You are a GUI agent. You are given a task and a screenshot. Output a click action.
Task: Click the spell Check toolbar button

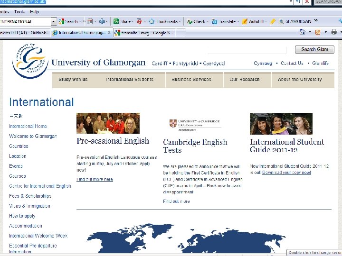pos(196,21)
